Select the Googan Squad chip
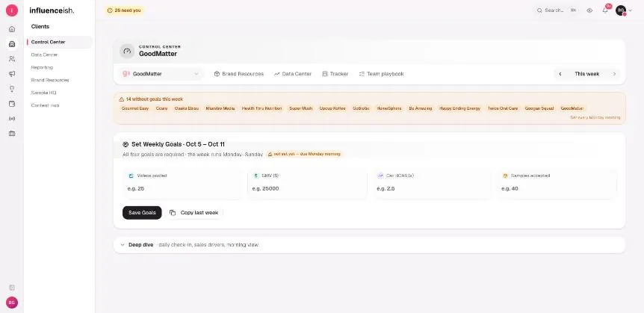Image resolution: width=644 pixels, height=313 pixels. (x=539, y=108)
